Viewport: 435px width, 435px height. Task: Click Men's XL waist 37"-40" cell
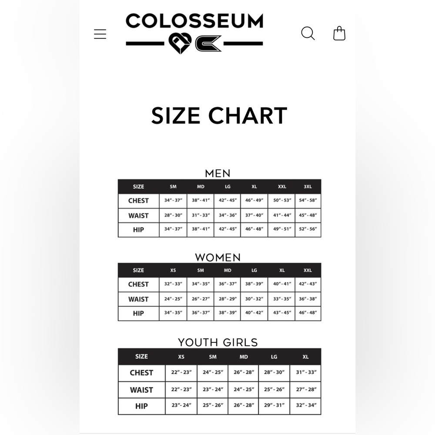pyautogui.click(x=254, y=215)
